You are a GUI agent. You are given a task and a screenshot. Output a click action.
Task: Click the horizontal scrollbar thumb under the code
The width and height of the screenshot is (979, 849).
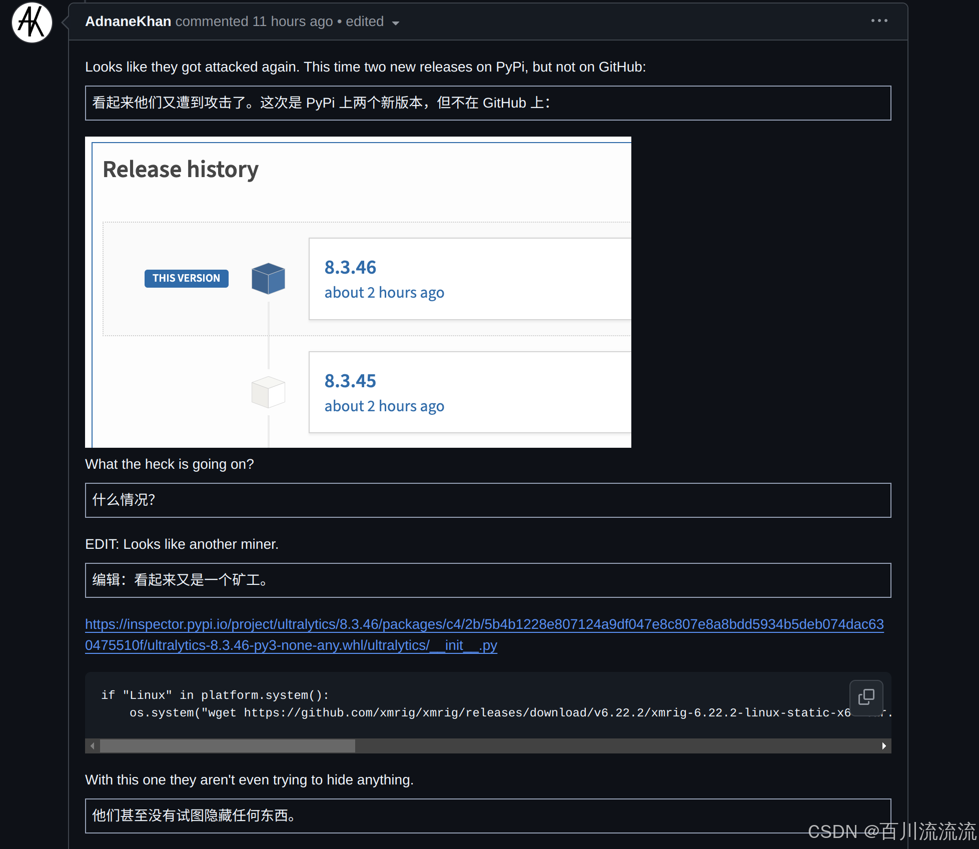point(228,746)
